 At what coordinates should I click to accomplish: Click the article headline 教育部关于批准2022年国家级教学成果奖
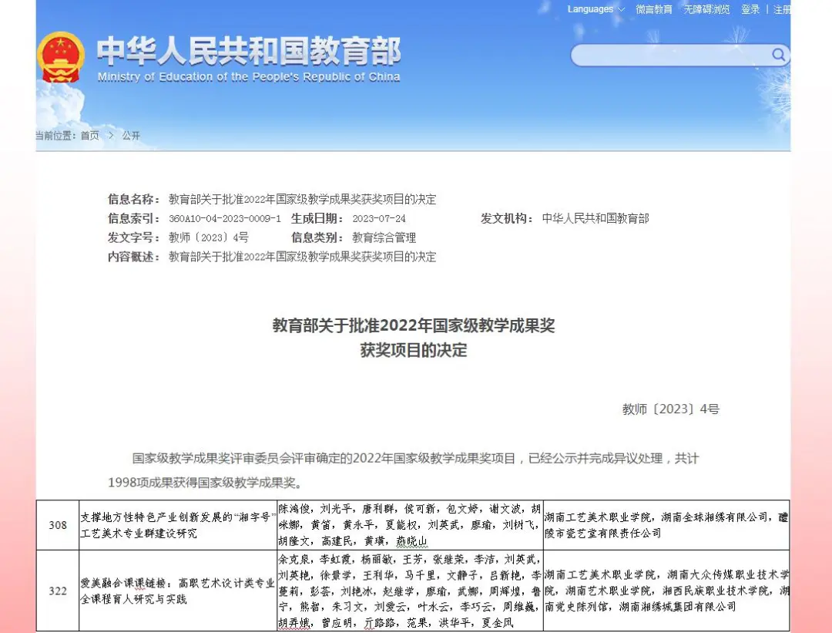pos(414,326)
